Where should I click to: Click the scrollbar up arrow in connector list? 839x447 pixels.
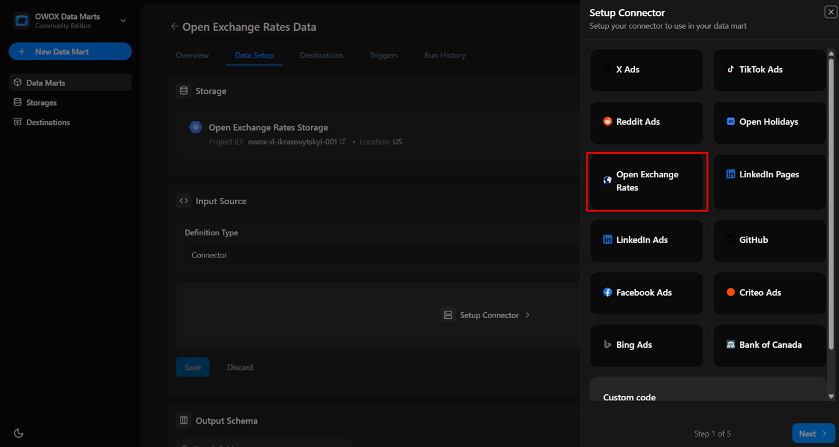tap(831, 54)
